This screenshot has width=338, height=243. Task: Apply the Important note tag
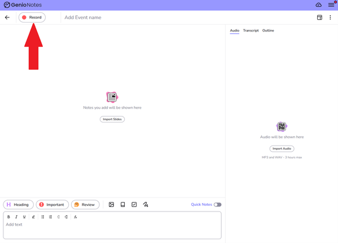[x=52, y=205]
